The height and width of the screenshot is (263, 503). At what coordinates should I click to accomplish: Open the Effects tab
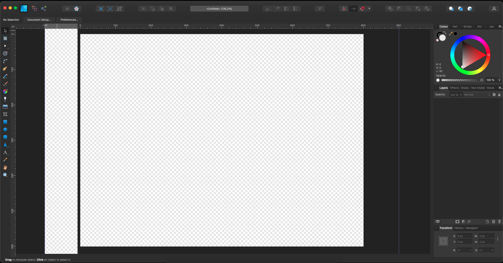[455, 88]
